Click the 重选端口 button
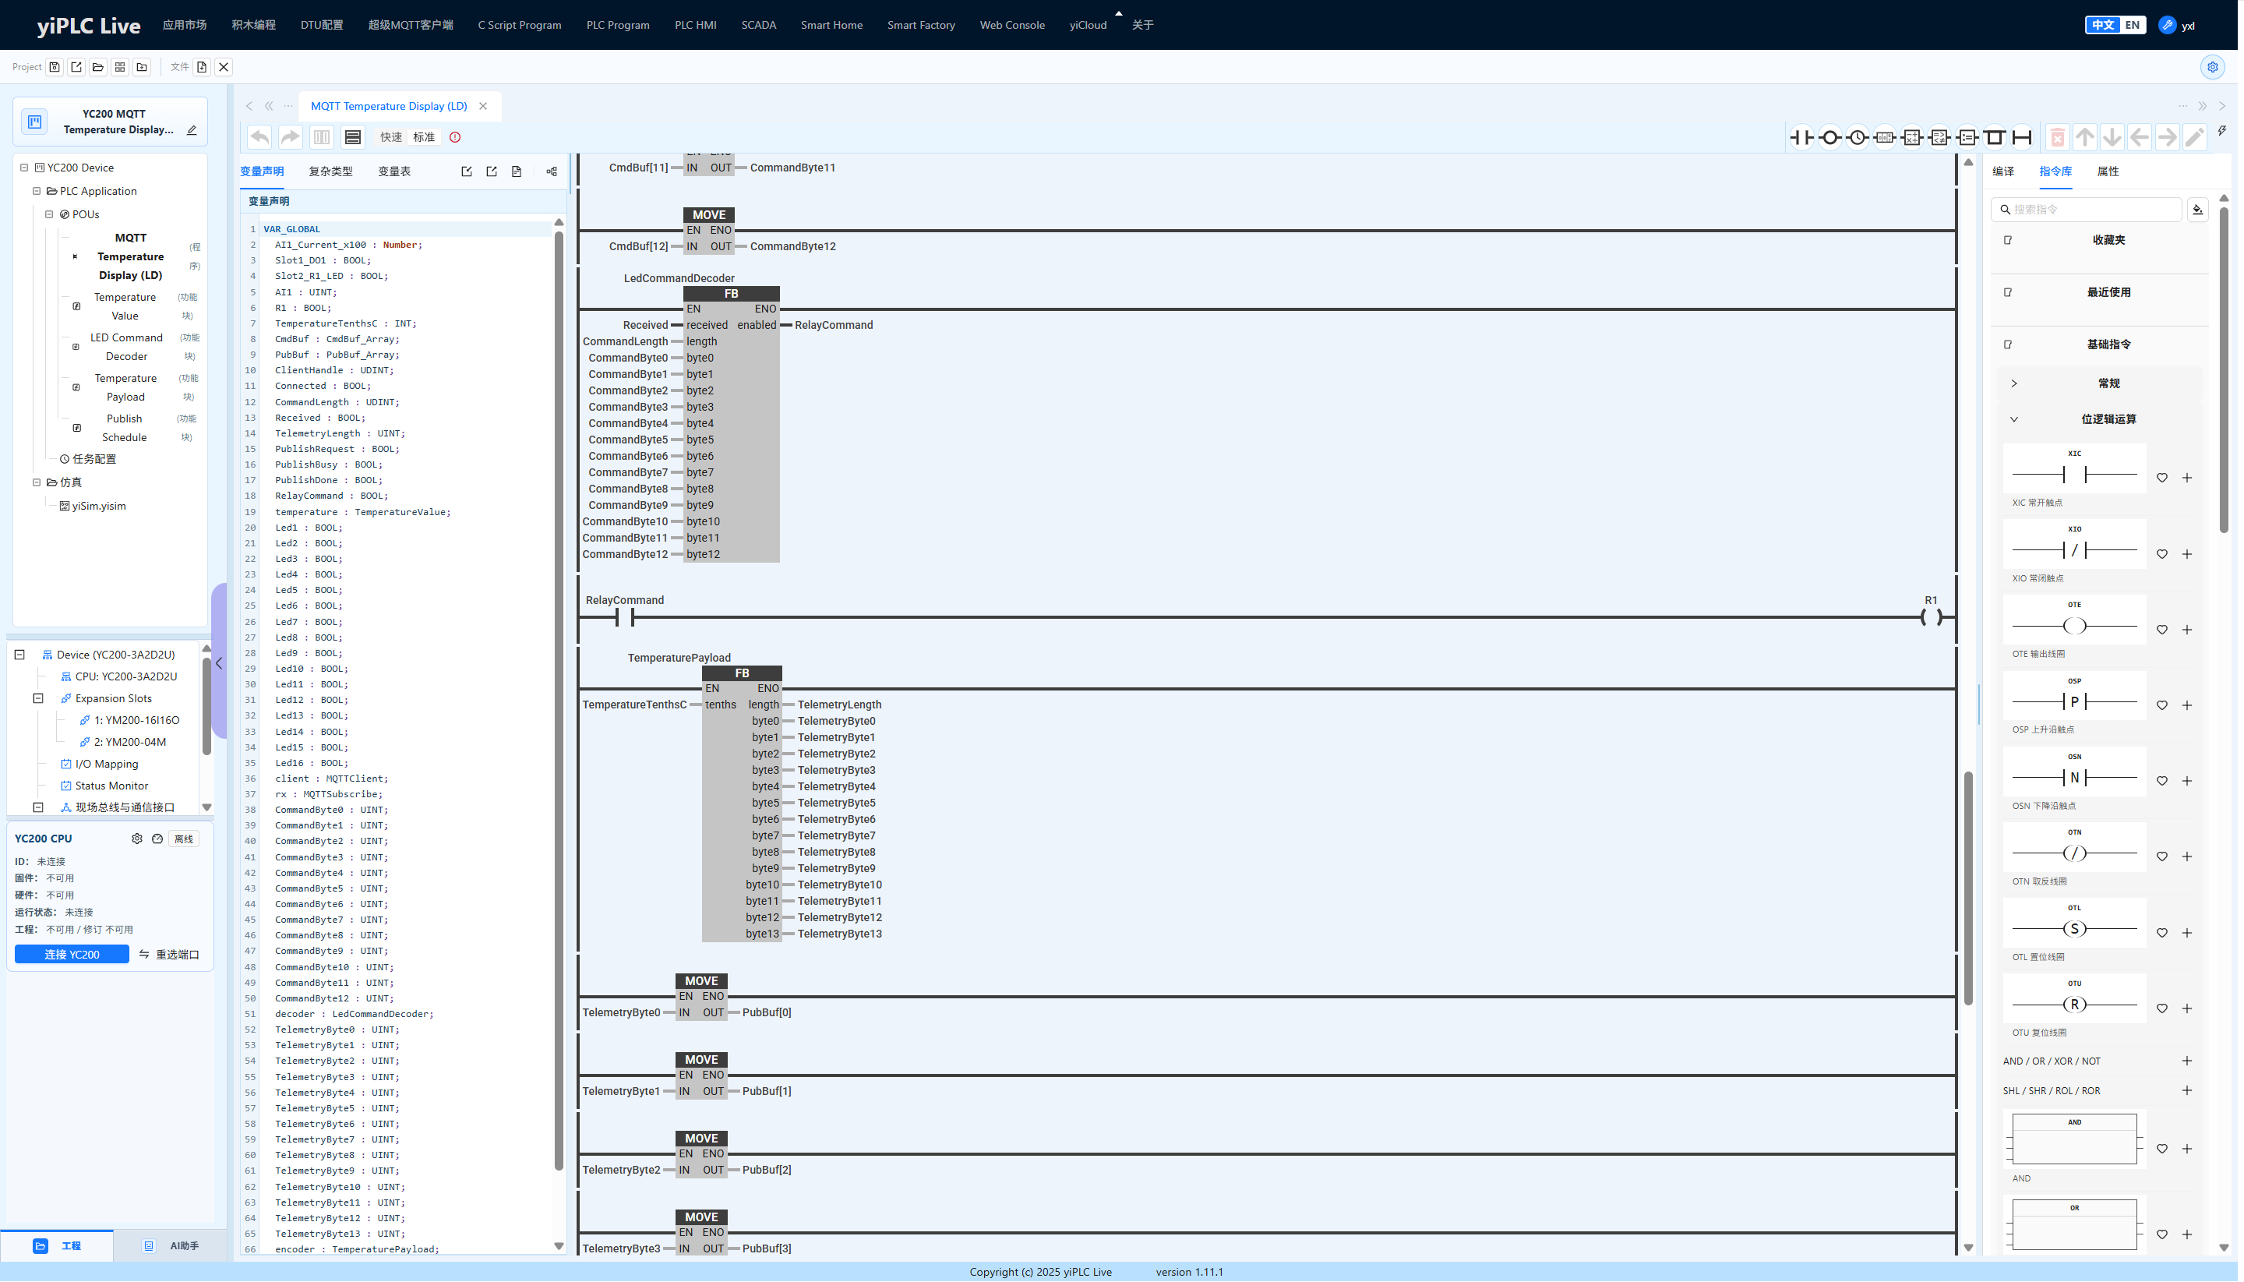Image resolution: width=2244 pixels, height=1282 pixels. tap(168, 955)
